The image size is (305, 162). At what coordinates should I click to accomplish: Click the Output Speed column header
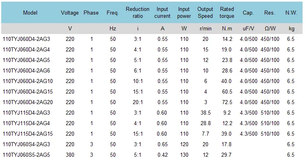click(205, 13)
